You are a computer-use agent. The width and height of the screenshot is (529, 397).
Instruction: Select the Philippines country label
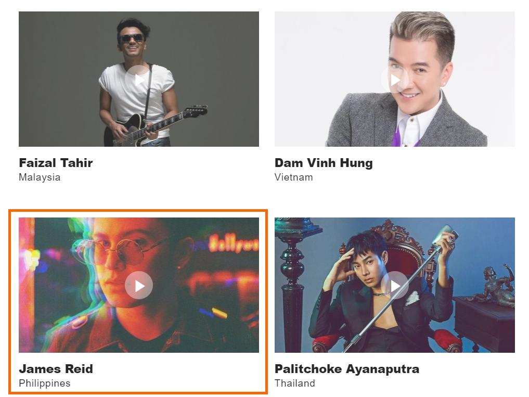[45, 383]
